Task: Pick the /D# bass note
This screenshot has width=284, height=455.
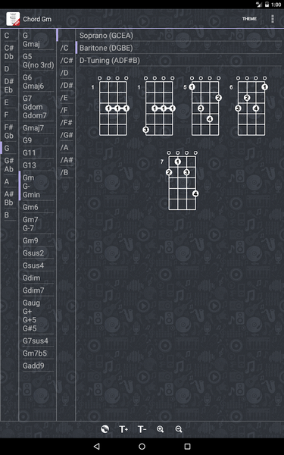Action: point(67,85)
